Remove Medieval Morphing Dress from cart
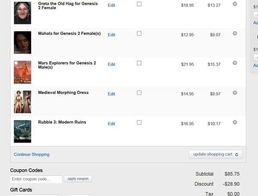The height and width of the screenshot is (196, 258). point(235,93)
